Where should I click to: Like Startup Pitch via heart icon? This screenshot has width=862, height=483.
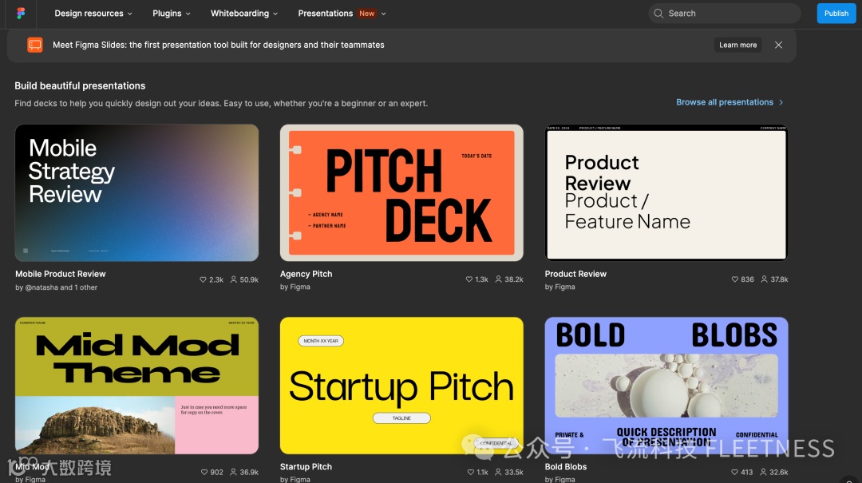(x=471, y=472)
